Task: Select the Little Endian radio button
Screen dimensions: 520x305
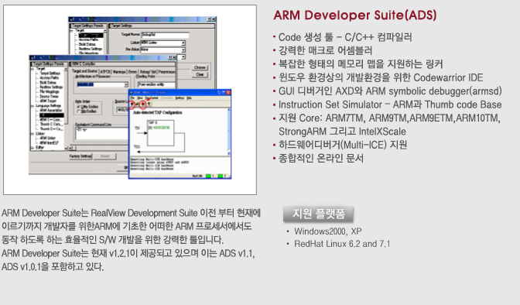Action: click(x=78, y=107)
